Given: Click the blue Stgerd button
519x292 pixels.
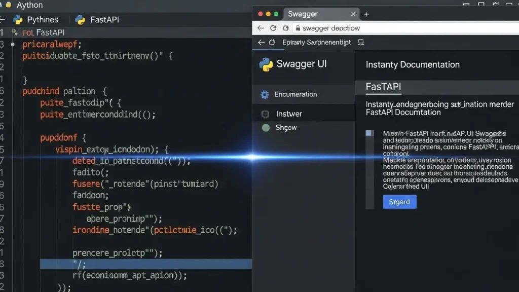Looking at the screenshot, I should [399, 202].
